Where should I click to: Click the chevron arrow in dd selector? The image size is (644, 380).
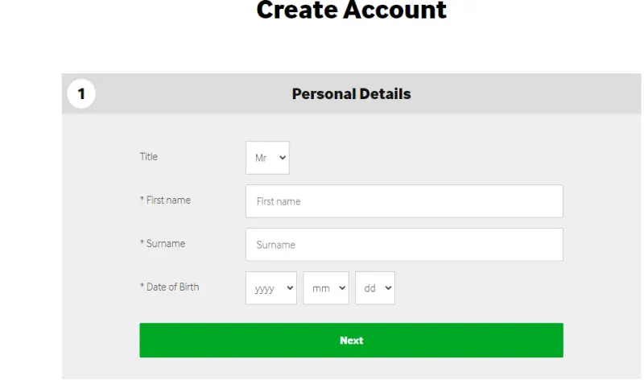(x=388, y=288)
